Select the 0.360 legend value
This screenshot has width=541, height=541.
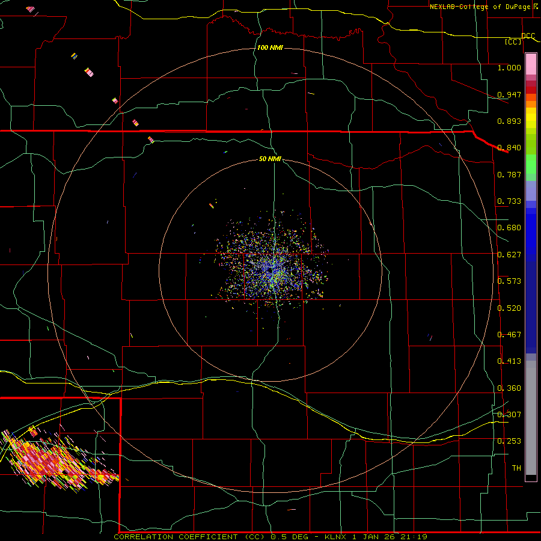tap(509, 388)
